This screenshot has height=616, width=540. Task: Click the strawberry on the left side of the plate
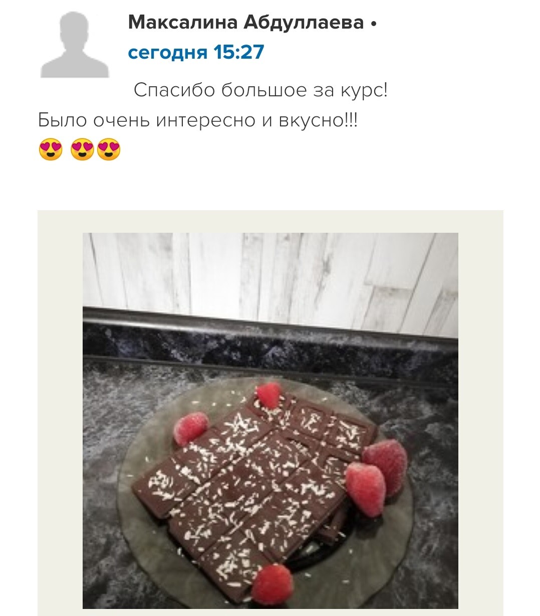pyautogui.click(x=190, y=428)
